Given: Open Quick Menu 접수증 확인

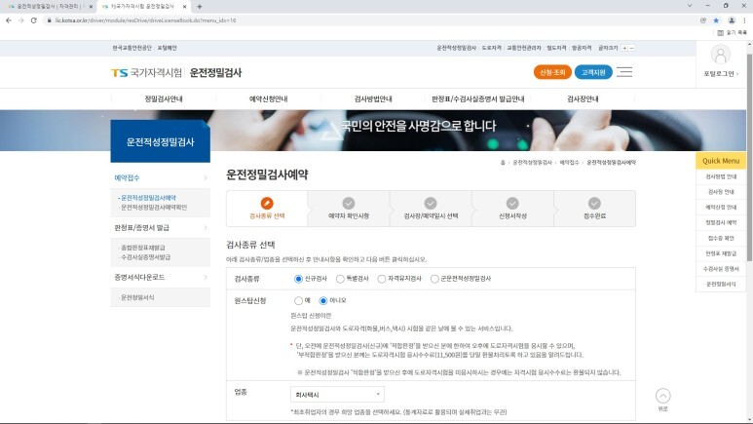Looking at the screenshot, I should point(721,239).
